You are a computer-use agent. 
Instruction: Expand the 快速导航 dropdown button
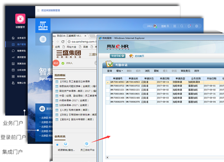[117, 56]
